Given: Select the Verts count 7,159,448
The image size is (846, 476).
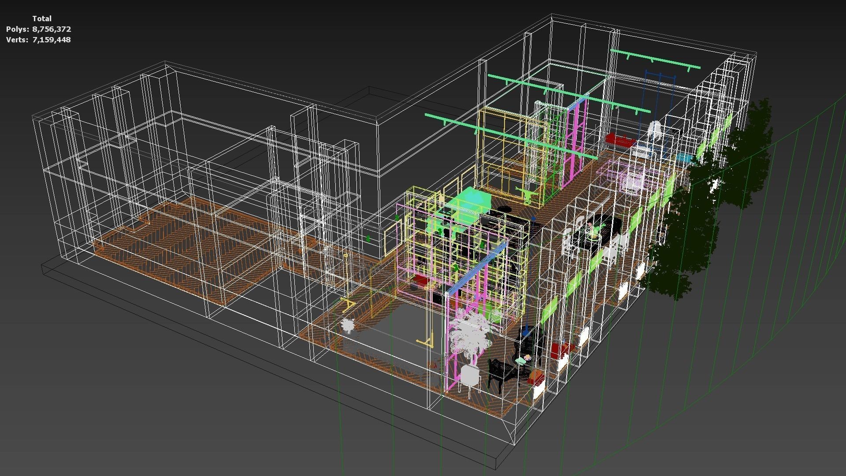Looking at the screenshot, I should (52, 40).
